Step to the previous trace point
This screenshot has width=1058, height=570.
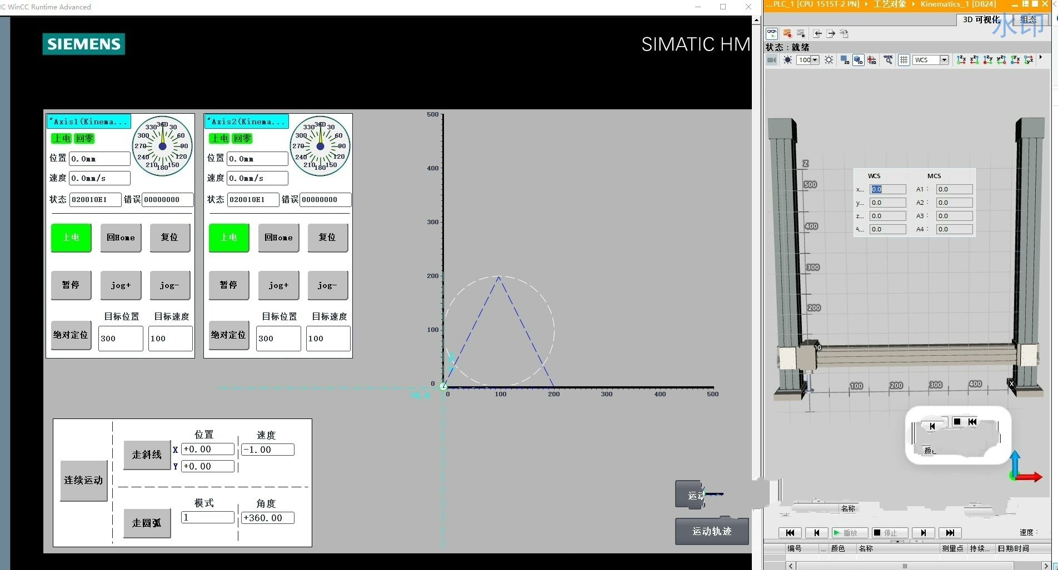tap(817, 533)
